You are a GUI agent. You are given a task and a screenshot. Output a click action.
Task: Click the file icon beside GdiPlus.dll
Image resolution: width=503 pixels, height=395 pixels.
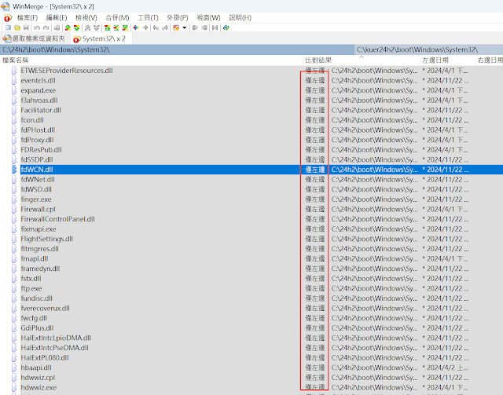pos(14,328)
